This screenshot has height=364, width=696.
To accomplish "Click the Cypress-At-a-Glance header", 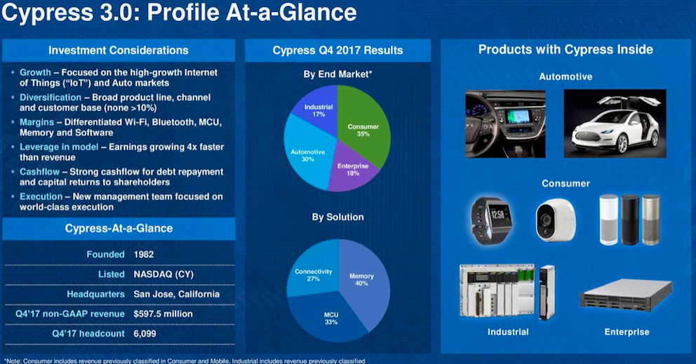I will (x=119, y=228).
